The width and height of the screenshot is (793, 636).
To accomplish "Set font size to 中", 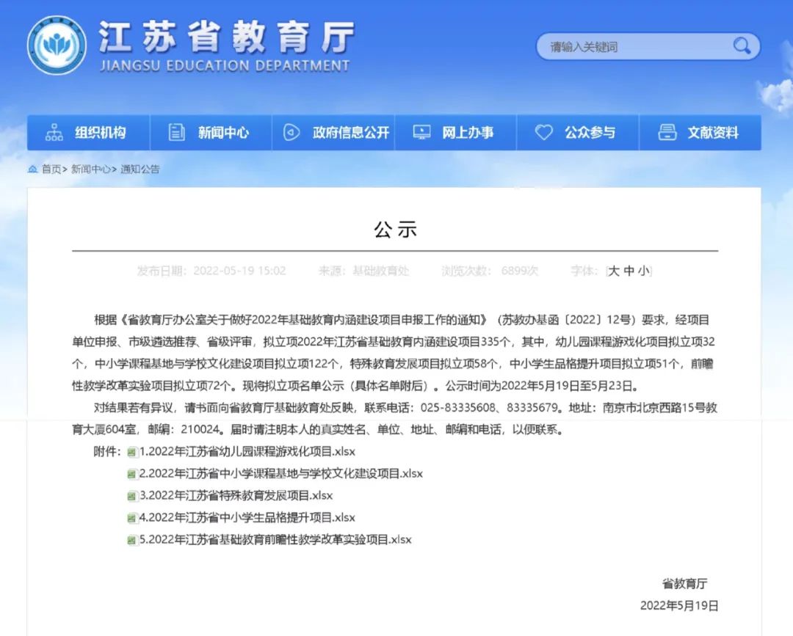I will [x=629, y=271].
